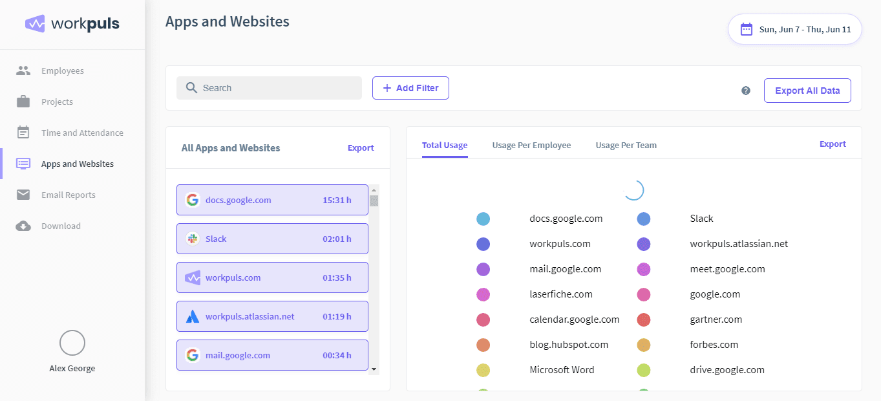The height and width of the screenshot is (401, 881).
Task: Click the Export All Data button
Action: (807, 91)
